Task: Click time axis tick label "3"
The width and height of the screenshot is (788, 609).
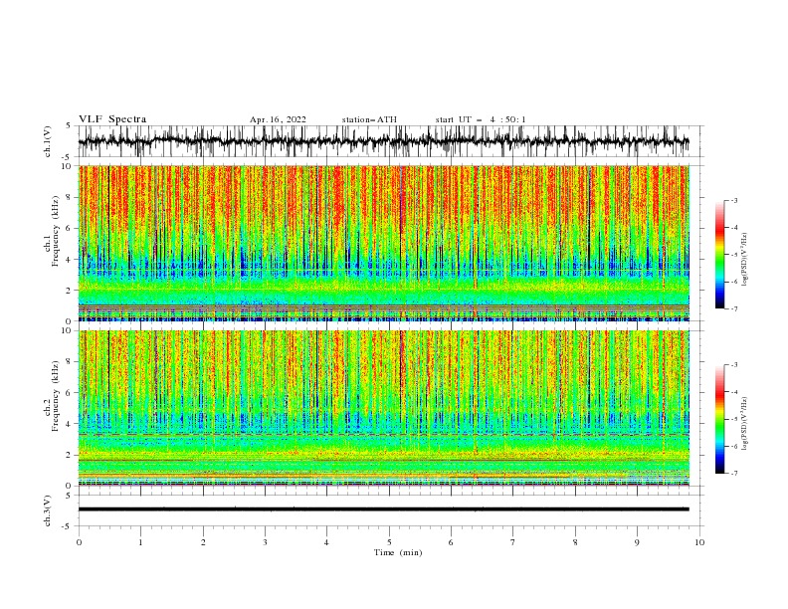Action: [x=265, y=542]
